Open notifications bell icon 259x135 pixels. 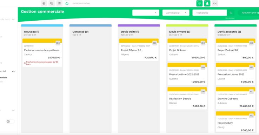click(207, 3)
